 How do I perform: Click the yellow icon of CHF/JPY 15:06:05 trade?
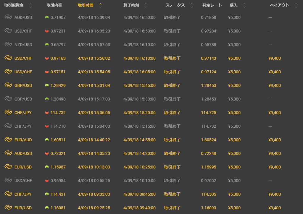pyautogui.click(x=8, y=112)
